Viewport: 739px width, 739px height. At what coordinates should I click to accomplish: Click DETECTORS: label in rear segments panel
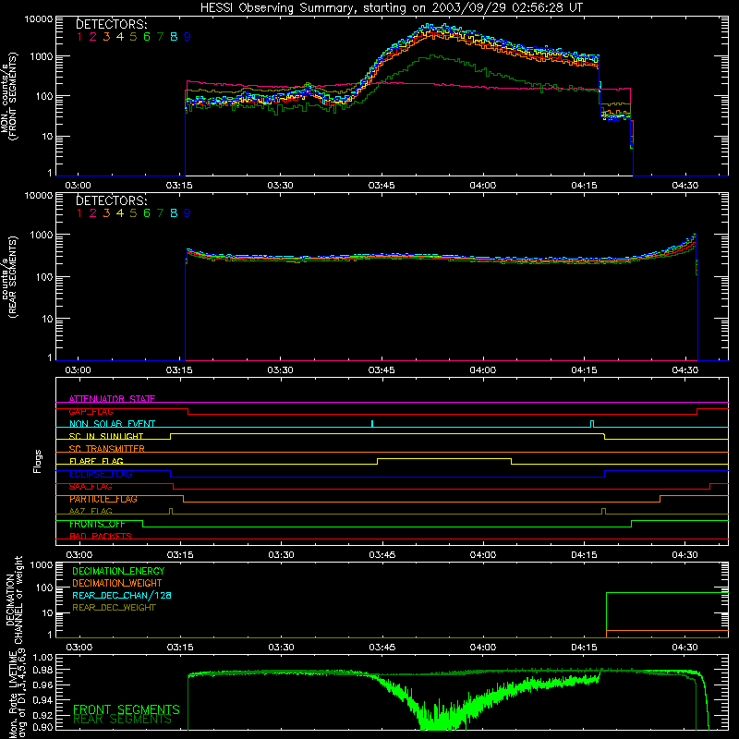[111, 200]
